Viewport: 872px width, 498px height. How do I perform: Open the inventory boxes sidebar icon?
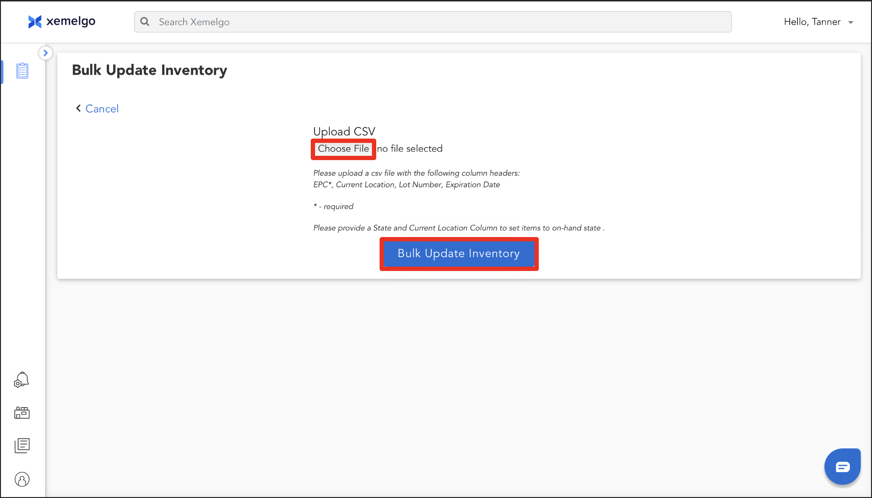click(22, 412)
